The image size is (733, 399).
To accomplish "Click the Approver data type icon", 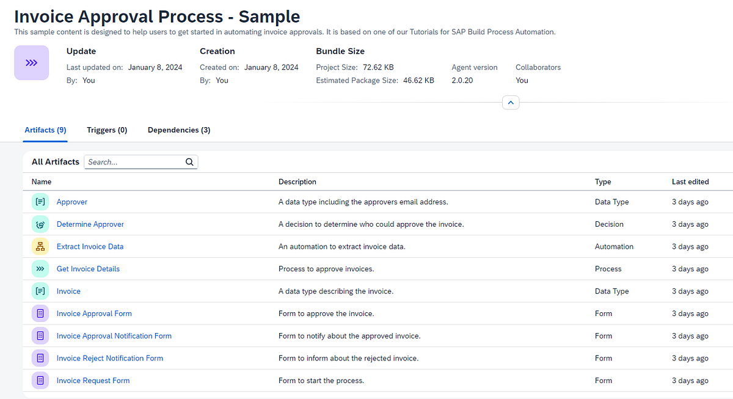I will point(40,202).
